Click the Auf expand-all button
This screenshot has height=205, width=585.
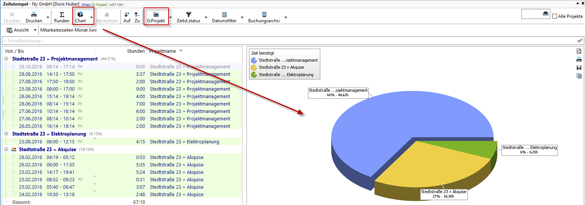[127, 17]
